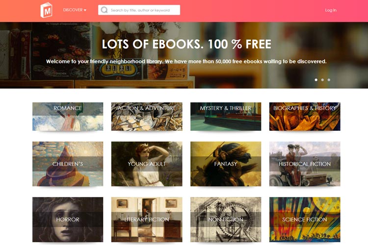Open the Young Adult category
368x245 pixels.
[x=147, y=164]
